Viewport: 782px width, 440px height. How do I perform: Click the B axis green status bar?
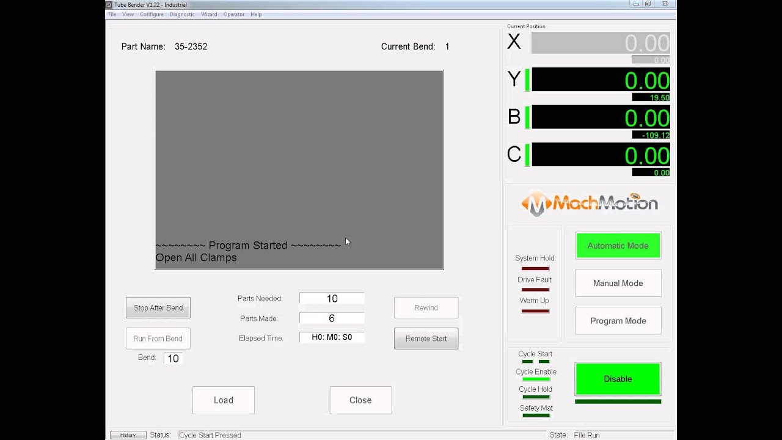[x=527, y=117]
